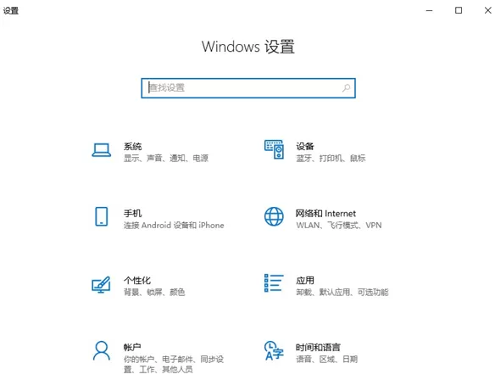The image size is (495, 380).
Task: Open the 个性化 category title
Action: click(137, 280)
